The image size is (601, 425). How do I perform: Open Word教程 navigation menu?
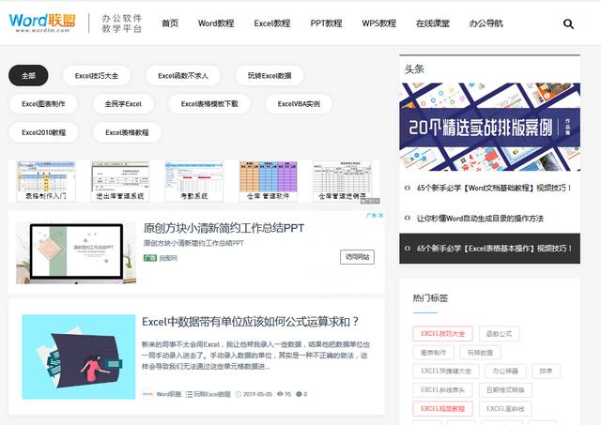pyautogui.click(x=216, y=23)
